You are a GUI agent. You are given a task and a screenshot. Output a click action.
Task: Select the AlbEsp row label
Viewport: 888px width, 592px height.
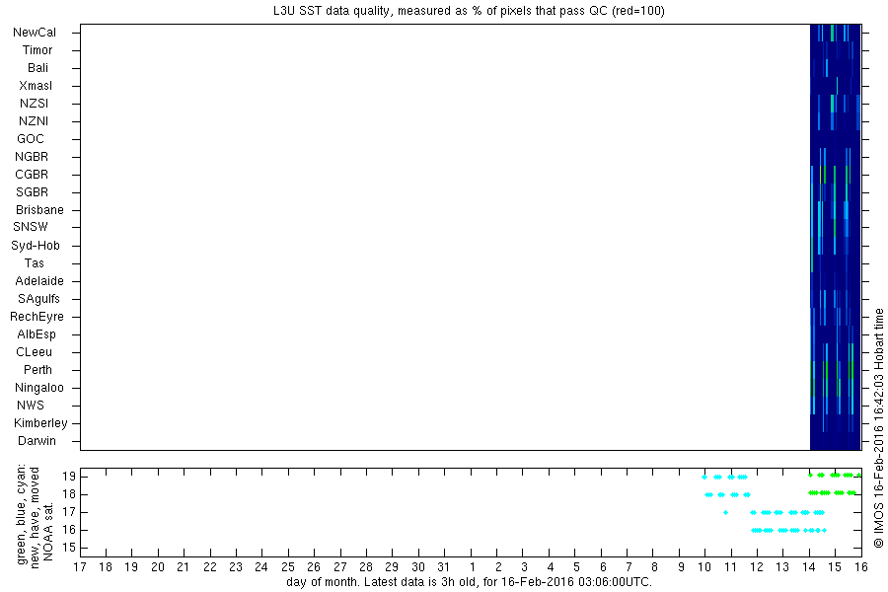pos(37,334)
